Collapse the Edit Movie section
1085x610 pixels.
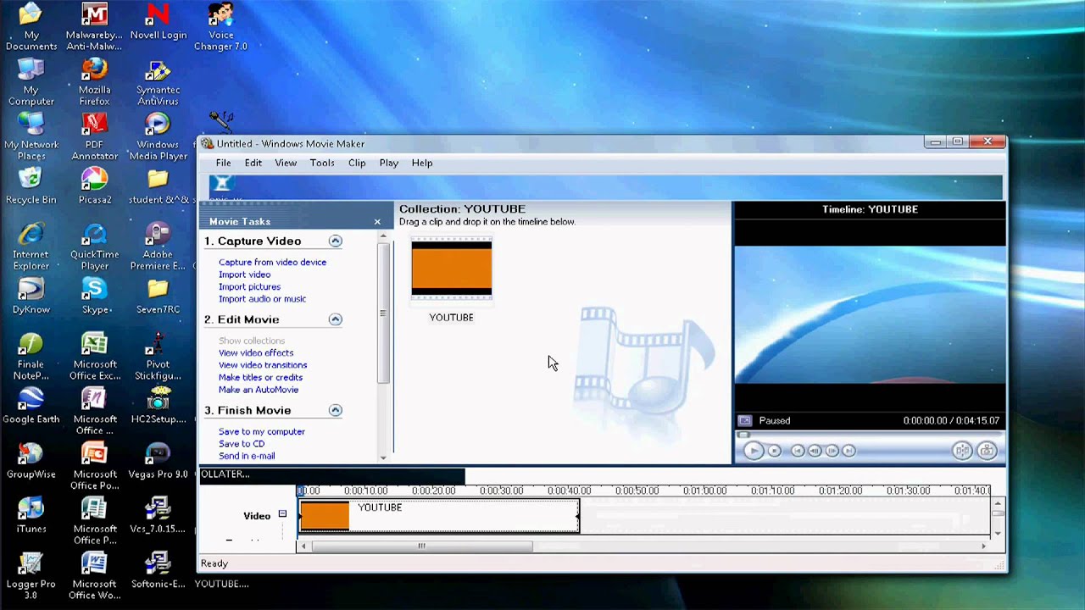(336, 319)
